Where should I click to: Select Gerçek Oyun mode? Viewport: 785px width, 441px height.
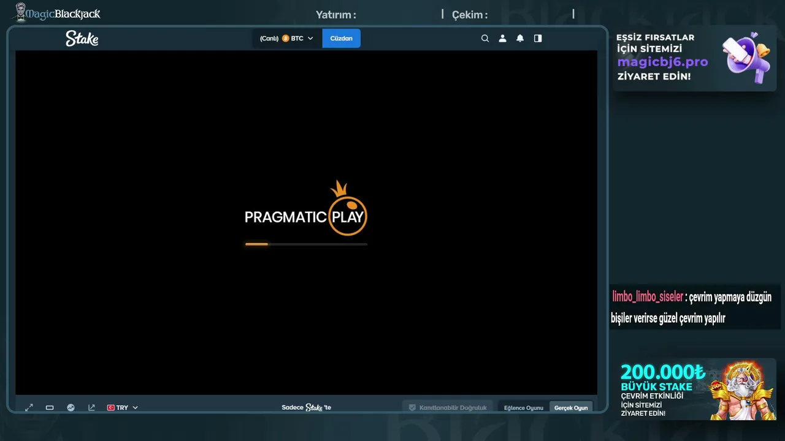coord(571,408)
